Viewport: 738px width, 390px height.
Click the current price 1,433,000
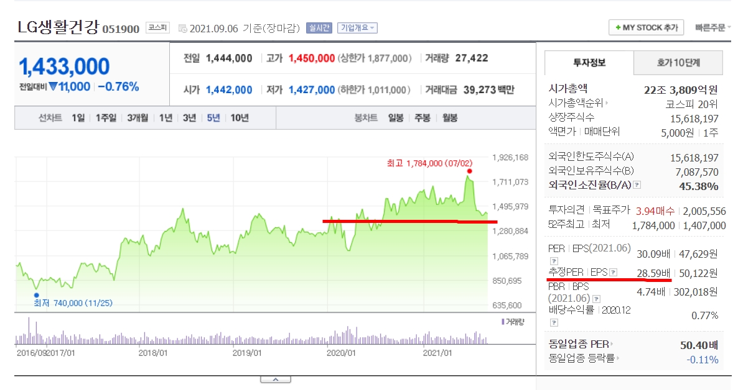pos(65,66)
